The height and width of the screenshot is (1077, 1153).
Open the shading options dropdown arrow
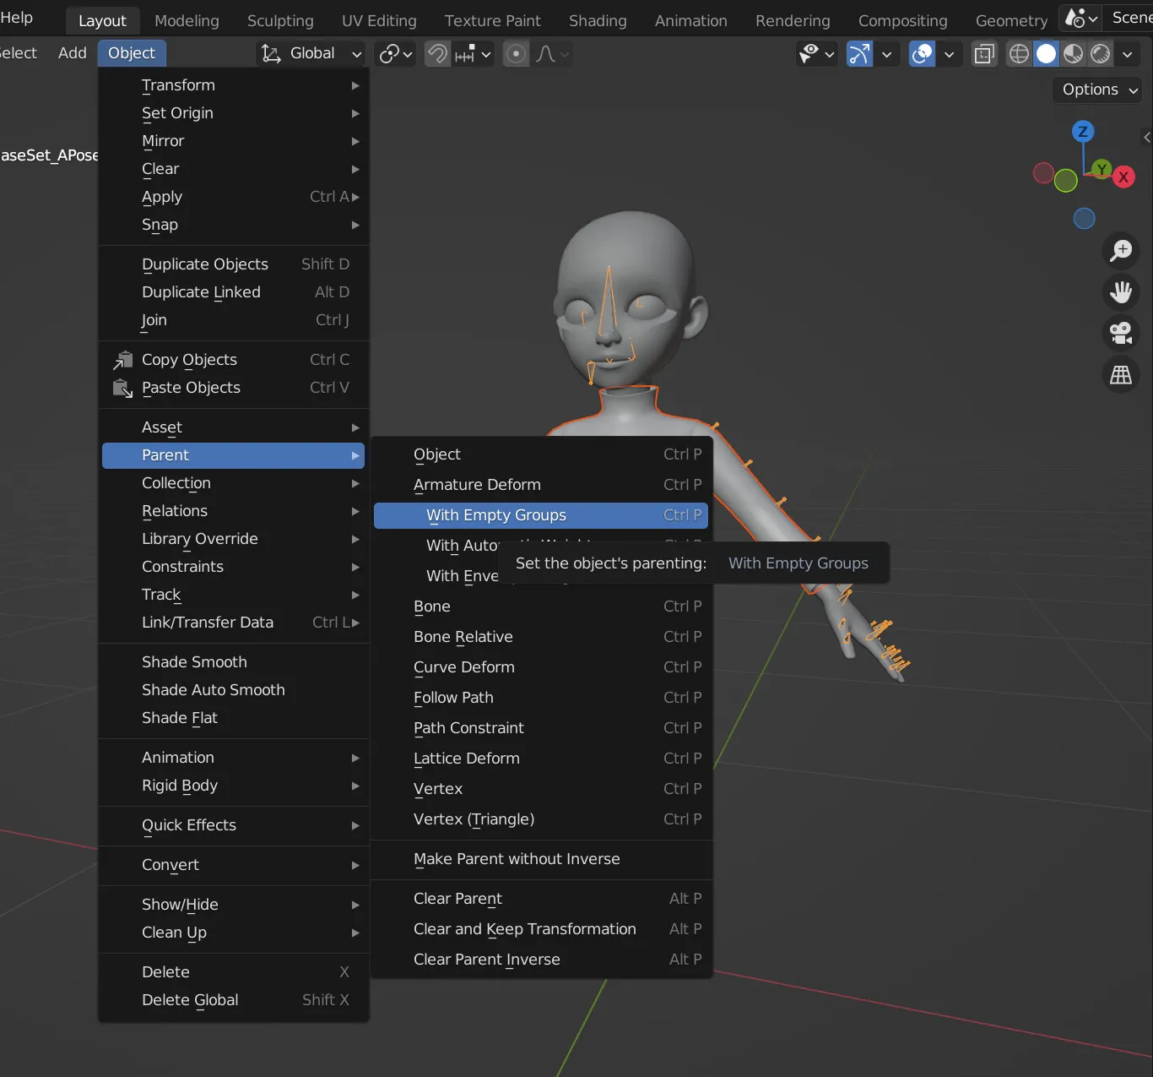pyautogui.click(x=1127, y=54)
